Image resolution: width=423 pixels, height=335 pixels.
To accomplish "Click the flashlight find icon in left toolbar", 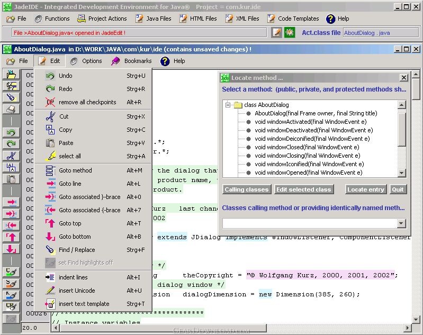I will tap(11, 97).
